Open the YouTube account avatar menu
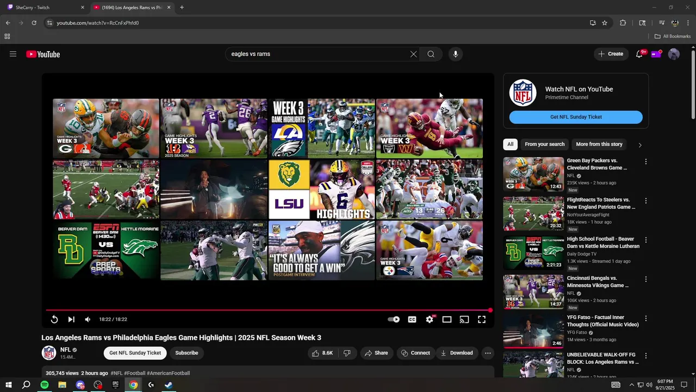This screenshot has width=696, height=392. click(674, 54)
